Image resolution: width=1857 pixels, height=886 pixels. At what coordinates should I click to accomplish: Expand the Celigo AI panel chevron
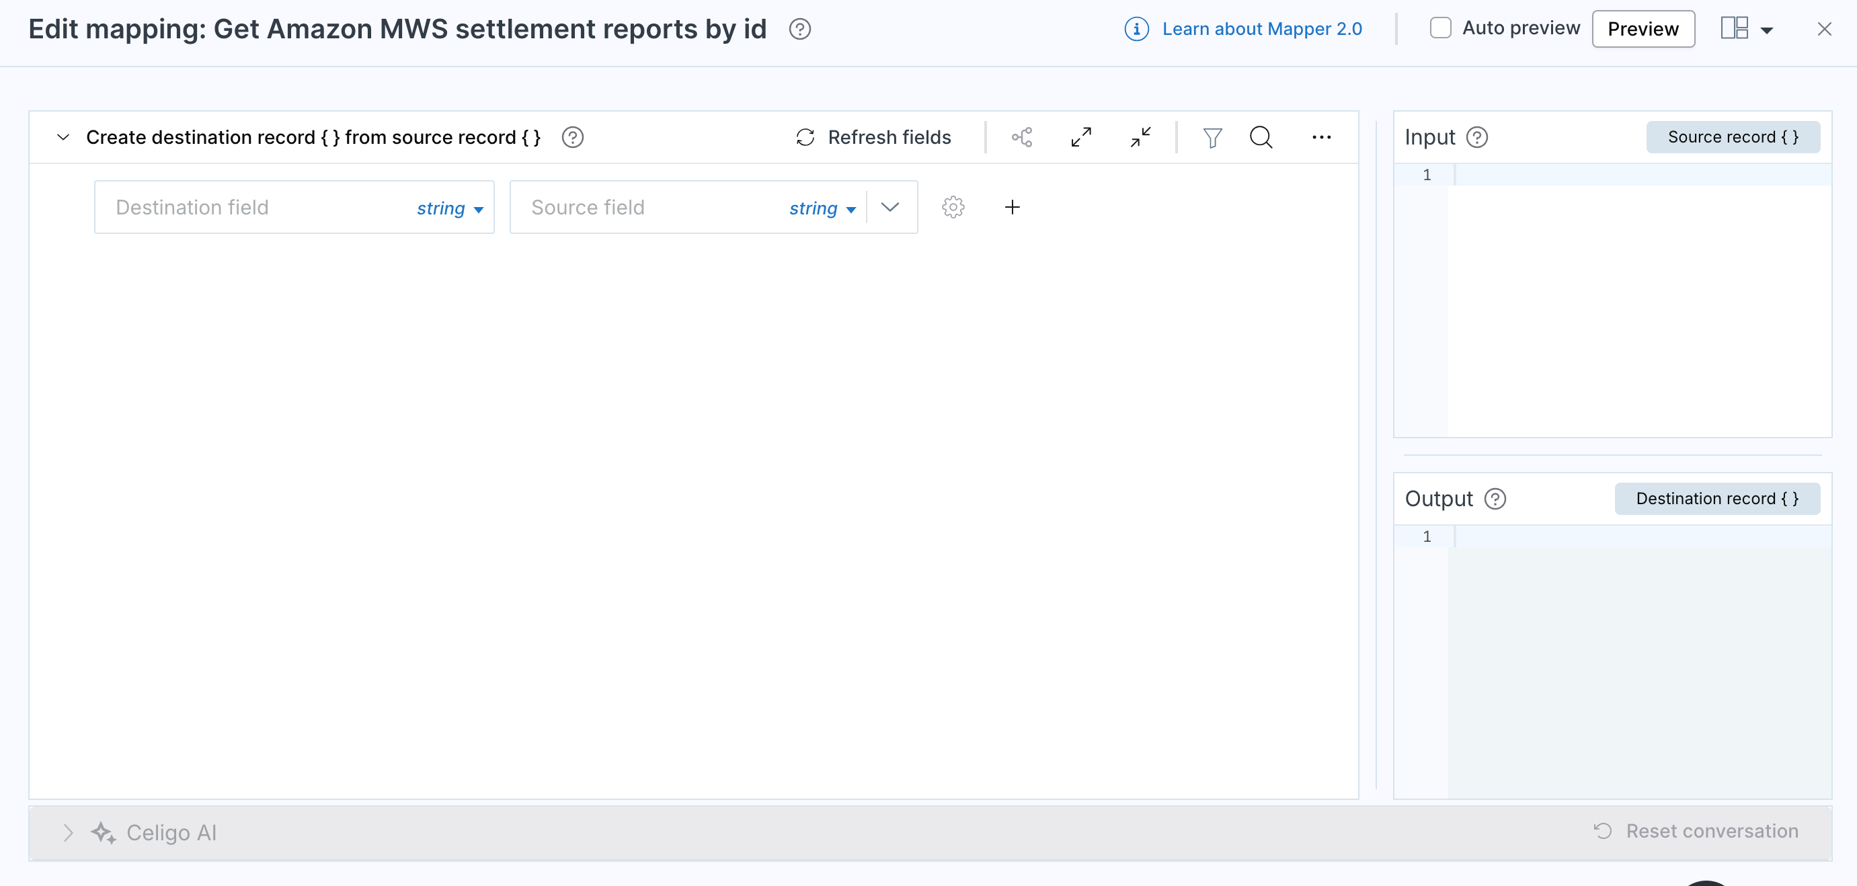pos(68,833)
